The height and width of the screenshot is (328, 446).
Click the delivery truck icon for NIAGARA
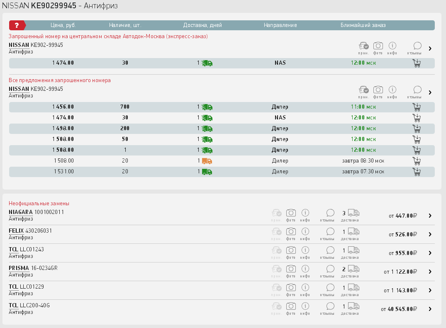[353, 213]
